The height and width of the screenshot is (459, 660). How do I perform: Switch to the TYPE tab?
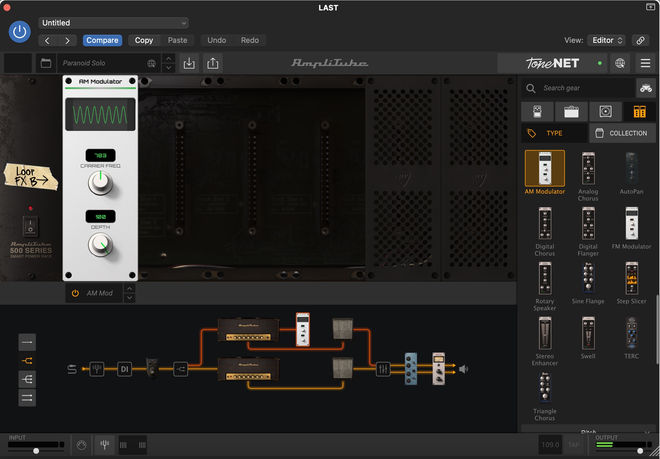pyautogui.click(x=555, y=133)
